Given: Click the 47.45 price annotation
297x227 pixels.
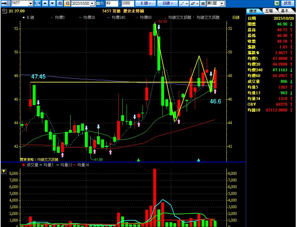Looking at the screenshot, I should click(x=38, y=76).
